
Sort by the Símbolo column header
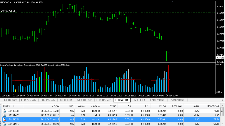pos(95,106)
